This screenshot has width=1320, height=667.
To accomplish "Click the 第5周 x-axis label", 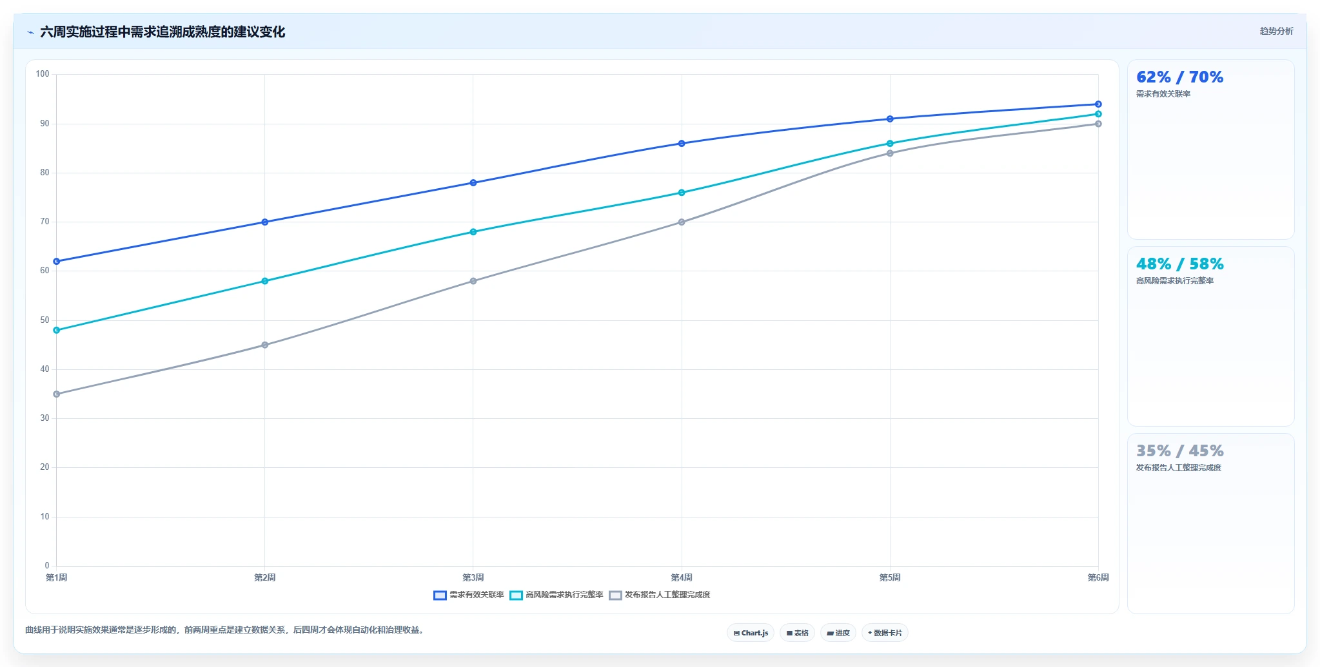I will [890, 577].
